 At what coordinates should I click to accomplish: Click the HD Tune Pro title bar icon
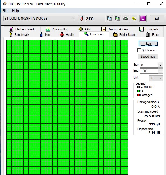(x=5, y=4)
